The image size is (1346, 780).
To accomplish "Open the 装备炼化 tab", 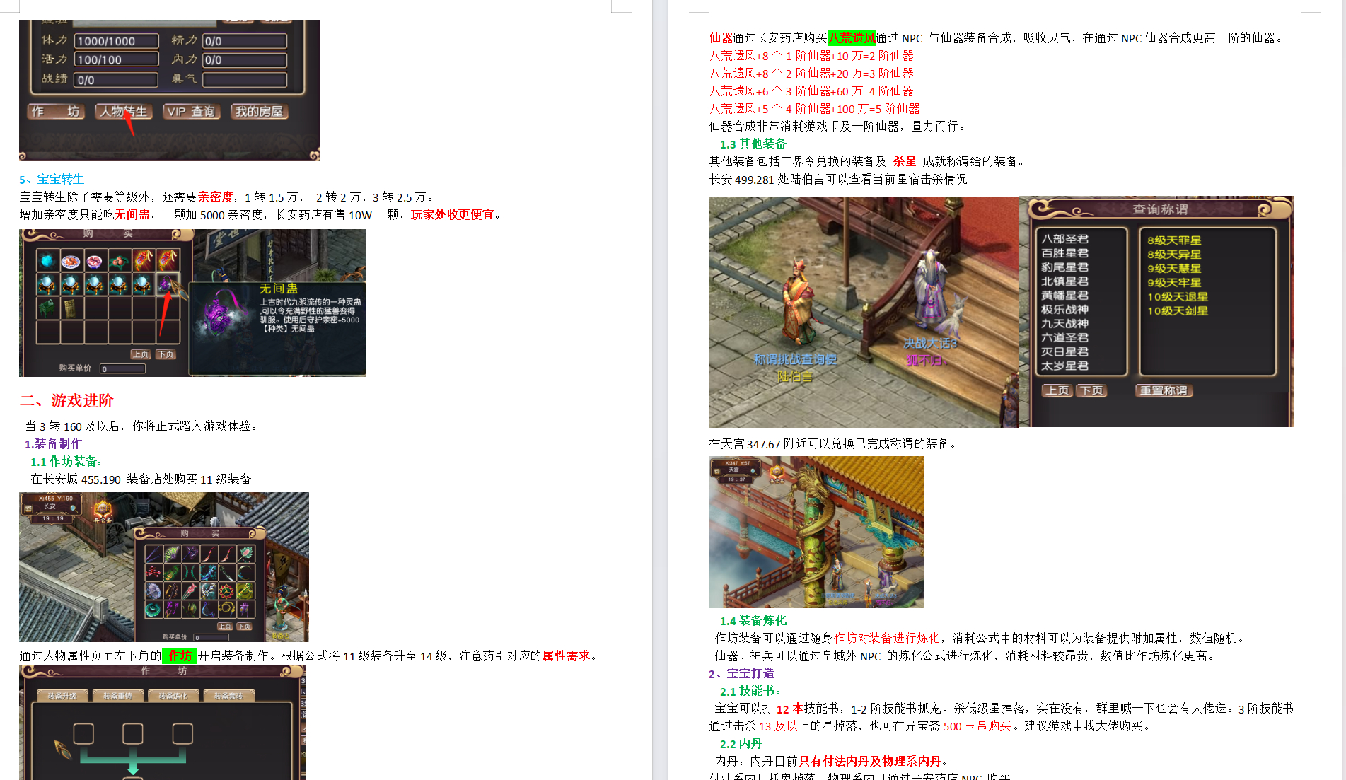I will tap(173, 695).
